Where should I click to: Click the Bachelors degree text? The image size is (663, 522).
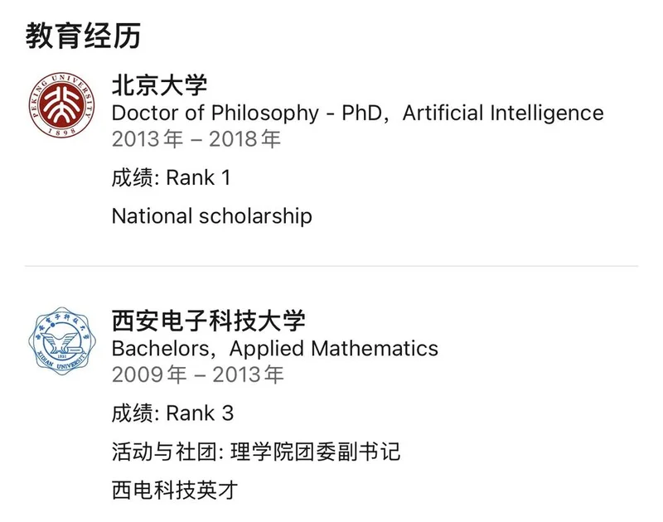pyautogui.click(x=164, y=348)
